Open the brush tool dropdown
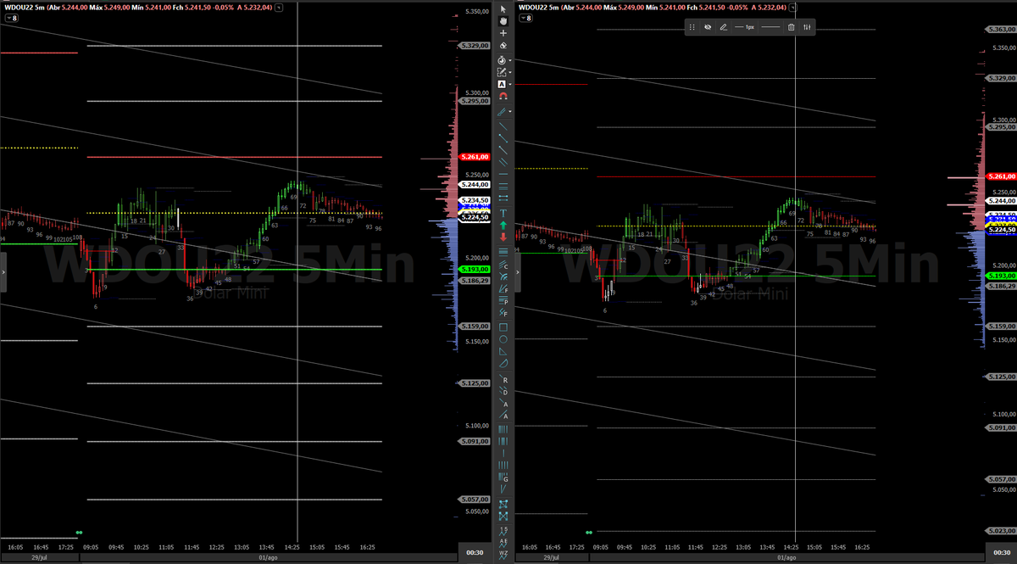The width and height of the screenshot is (1017, 564). (x=510, y=112)
